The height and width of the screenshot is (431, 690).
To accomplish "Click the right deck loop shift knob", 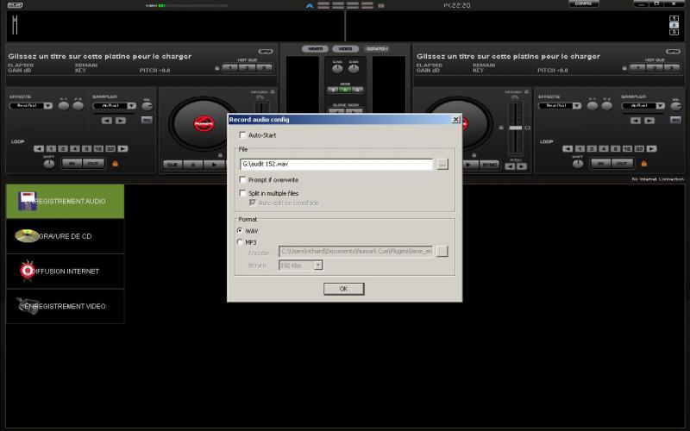I will tap(577, 164).
